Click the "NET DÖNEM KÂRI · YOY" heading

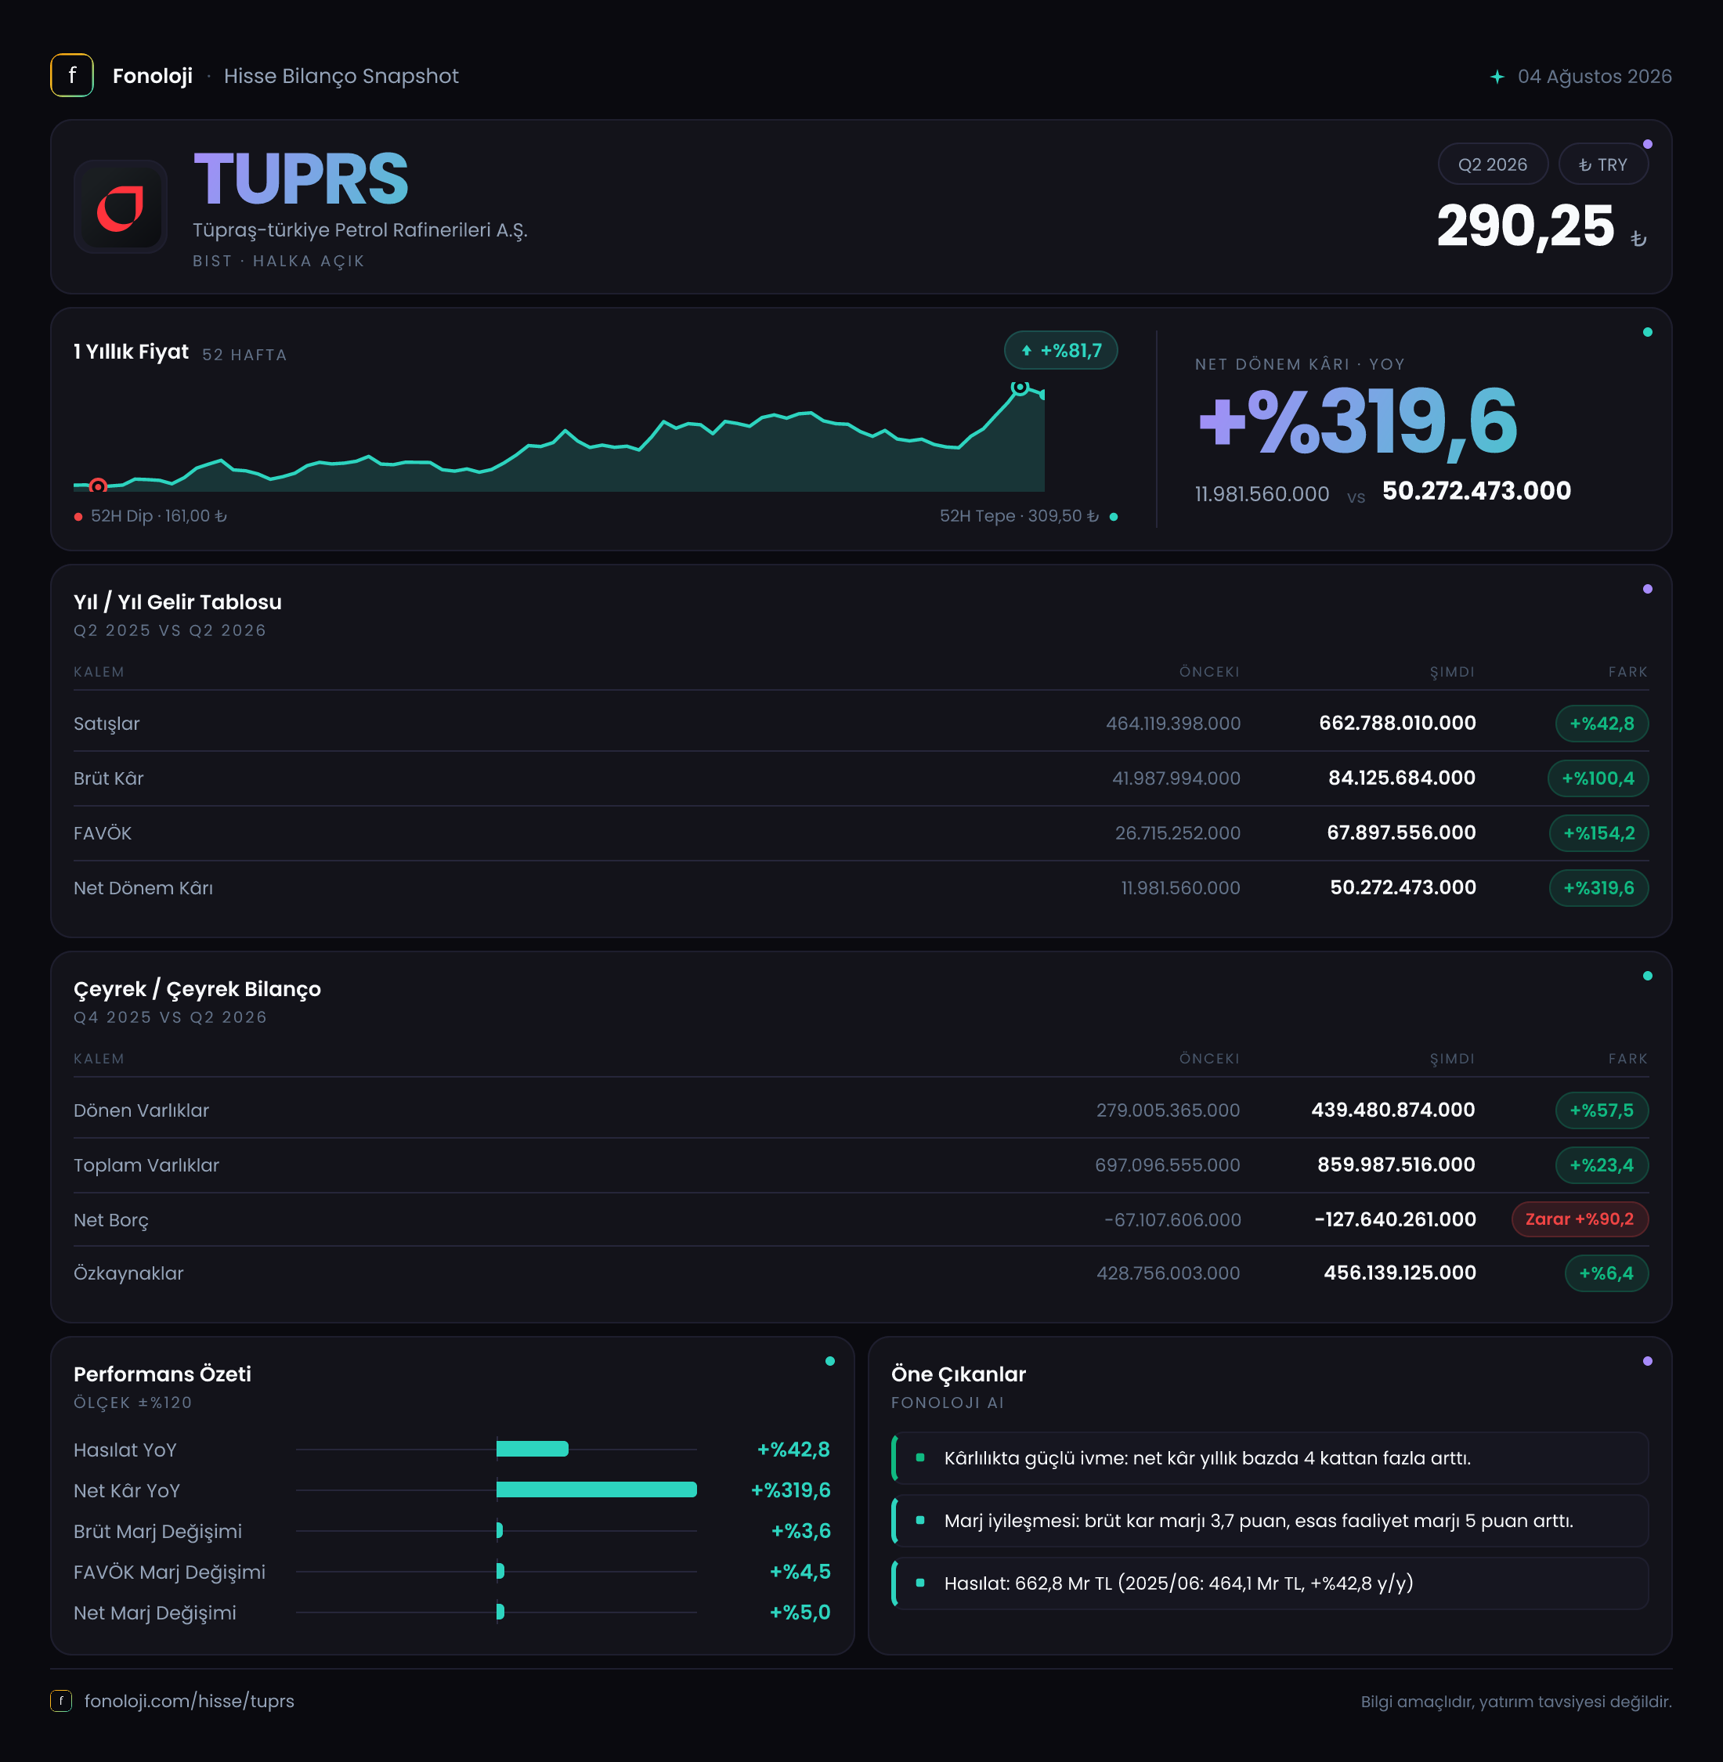1299,365
